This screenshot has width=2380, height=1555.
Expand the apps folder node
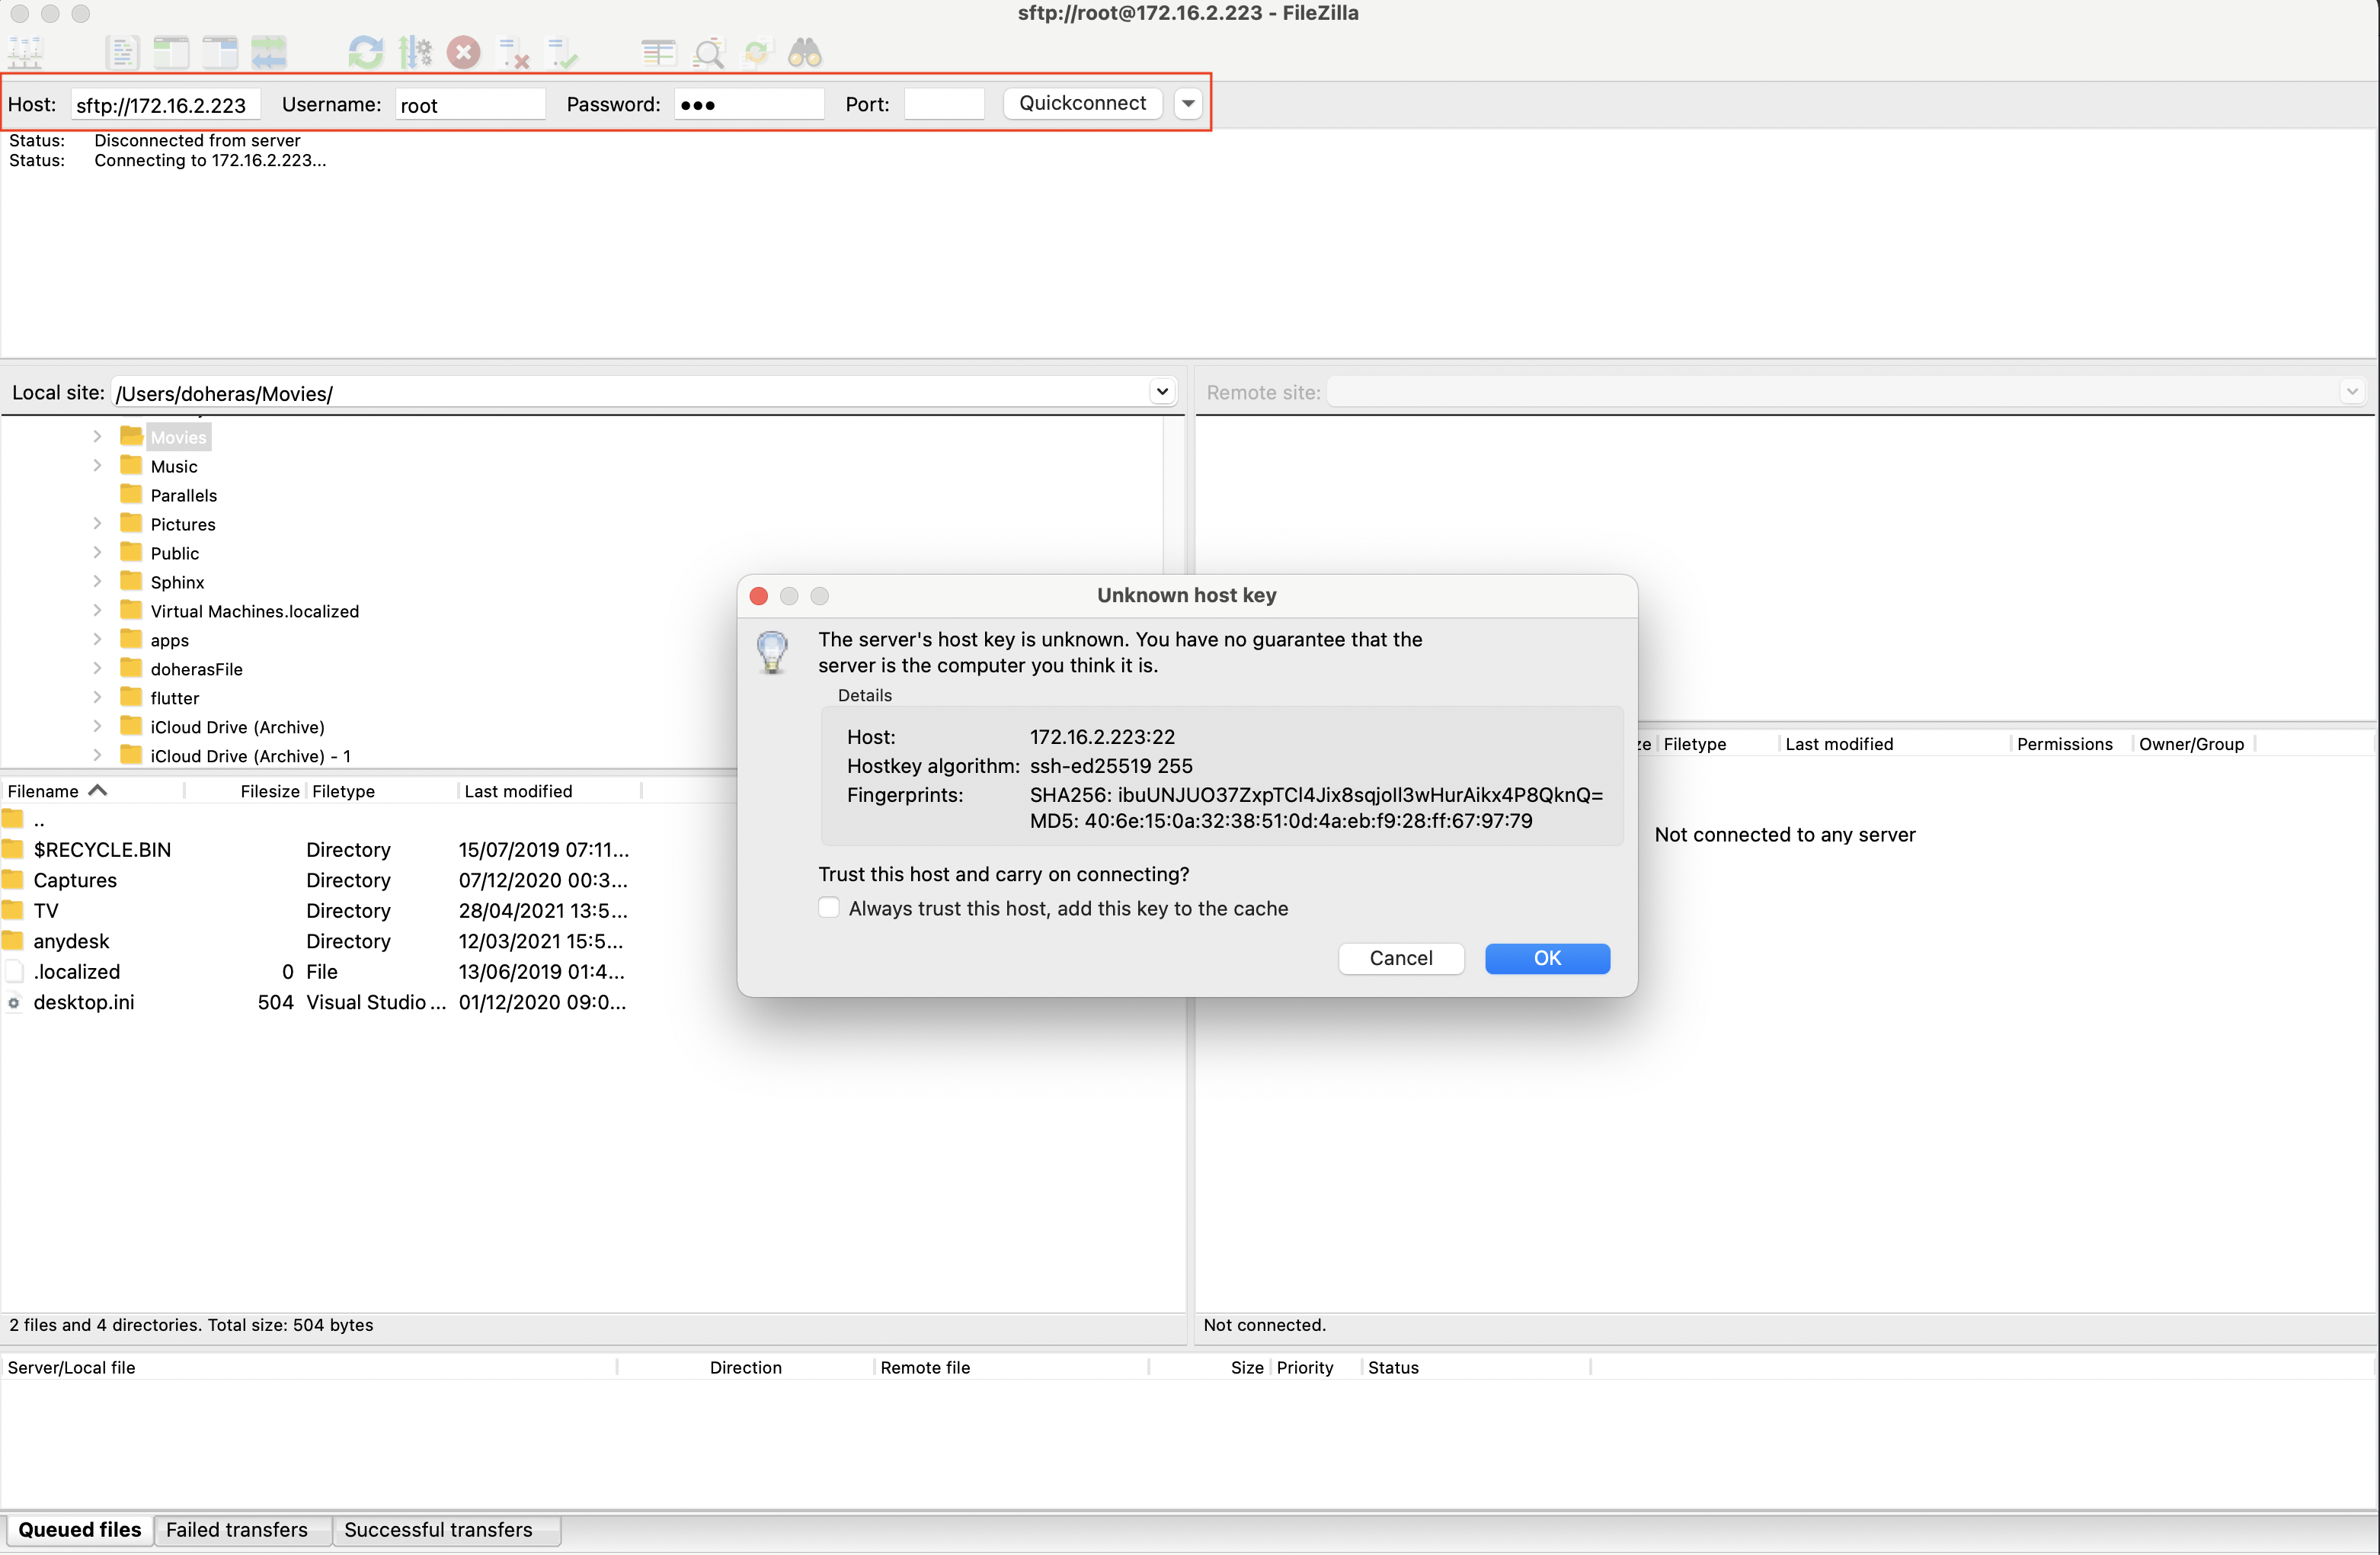click(97, 640)
